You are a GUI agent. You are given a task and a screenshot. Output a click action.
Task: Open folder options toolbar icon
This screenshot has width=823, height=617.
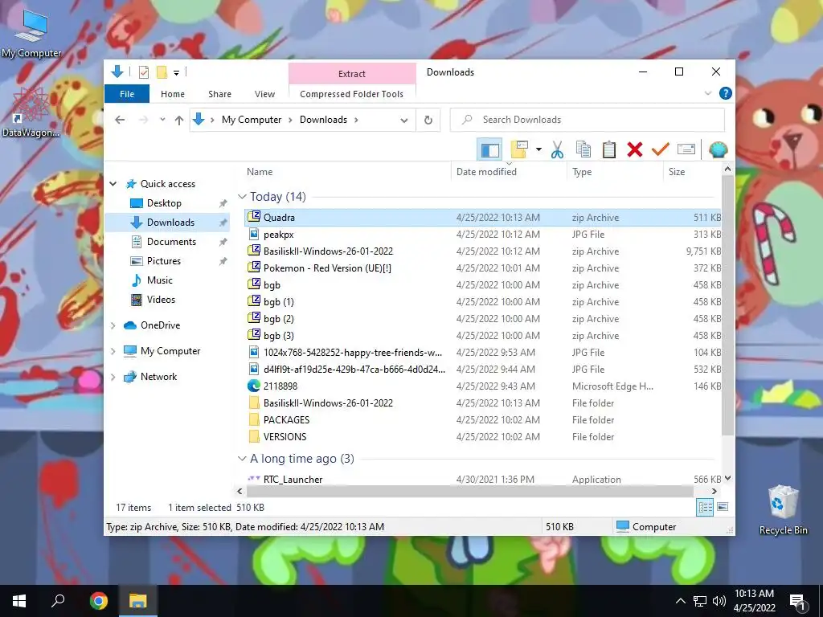pyautogui.click(x=518, y=149)
